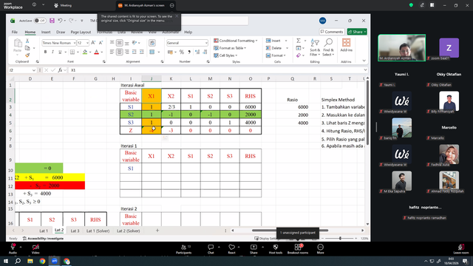Click Zoom Share screen button

[253, 249]
